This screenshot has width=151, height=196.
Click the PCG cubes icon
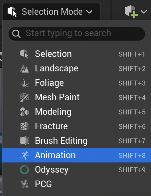pos(25,184)
